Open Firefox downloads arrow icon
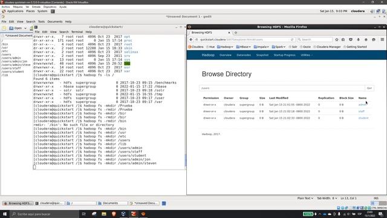Screen dimensions: 387x218 click(x=359, y=39)
